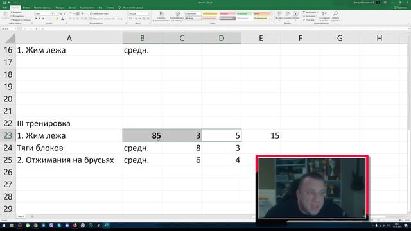Open the font color dropdown arrow
Screen dimensions: 411x231
tap(65, 19)
